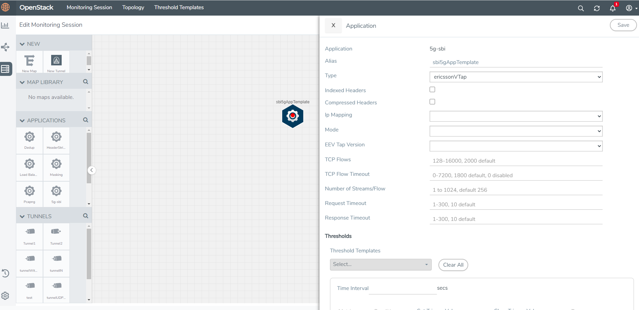Select the New Tunnel icon
The width and height of the screenshot is (639, 310).
[x=56, y=61]
